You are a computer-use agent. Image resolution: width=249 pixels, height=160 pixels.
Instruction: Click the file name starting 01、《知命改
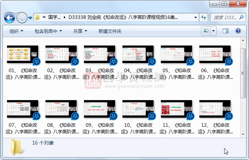(x=23, y=74)
